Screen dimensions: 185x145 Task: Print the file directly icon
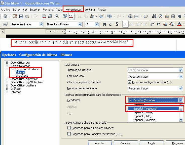[50, 16]
